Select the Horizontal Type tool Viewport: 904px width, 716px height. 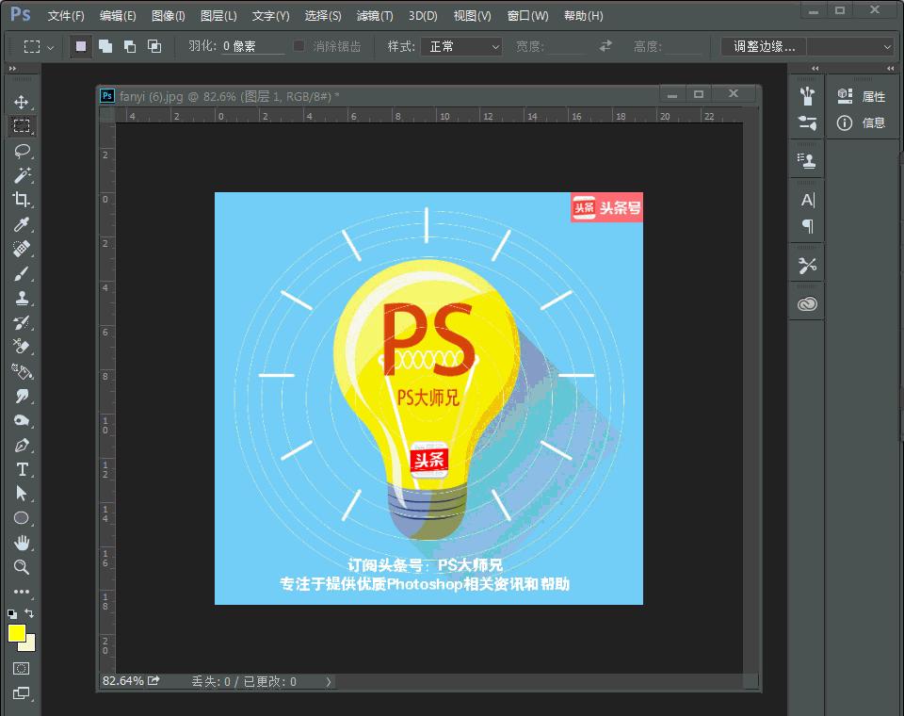22,469
